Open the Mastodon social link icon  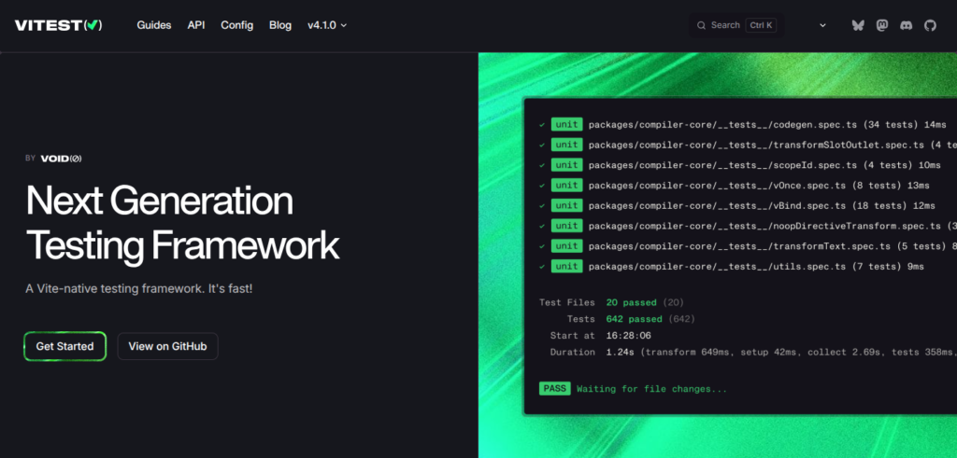tap(882, 25)
